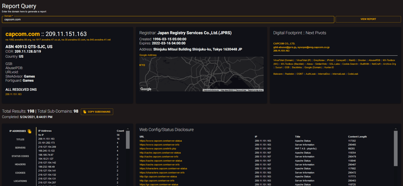Click the scroll-up arrow of the IP list
The width and height of the screenshot is (403, 186).
click(x=128, y=129)
